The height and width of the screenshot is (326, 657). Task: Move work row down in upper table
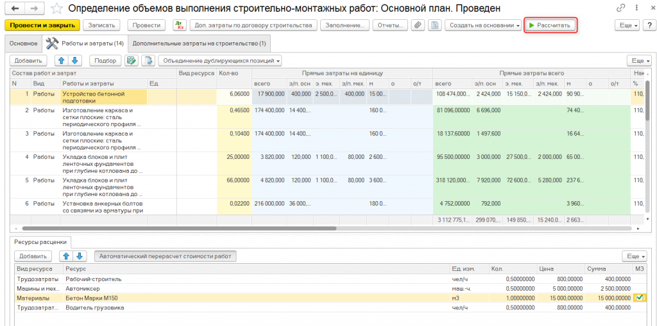click(x=75, y=60)
